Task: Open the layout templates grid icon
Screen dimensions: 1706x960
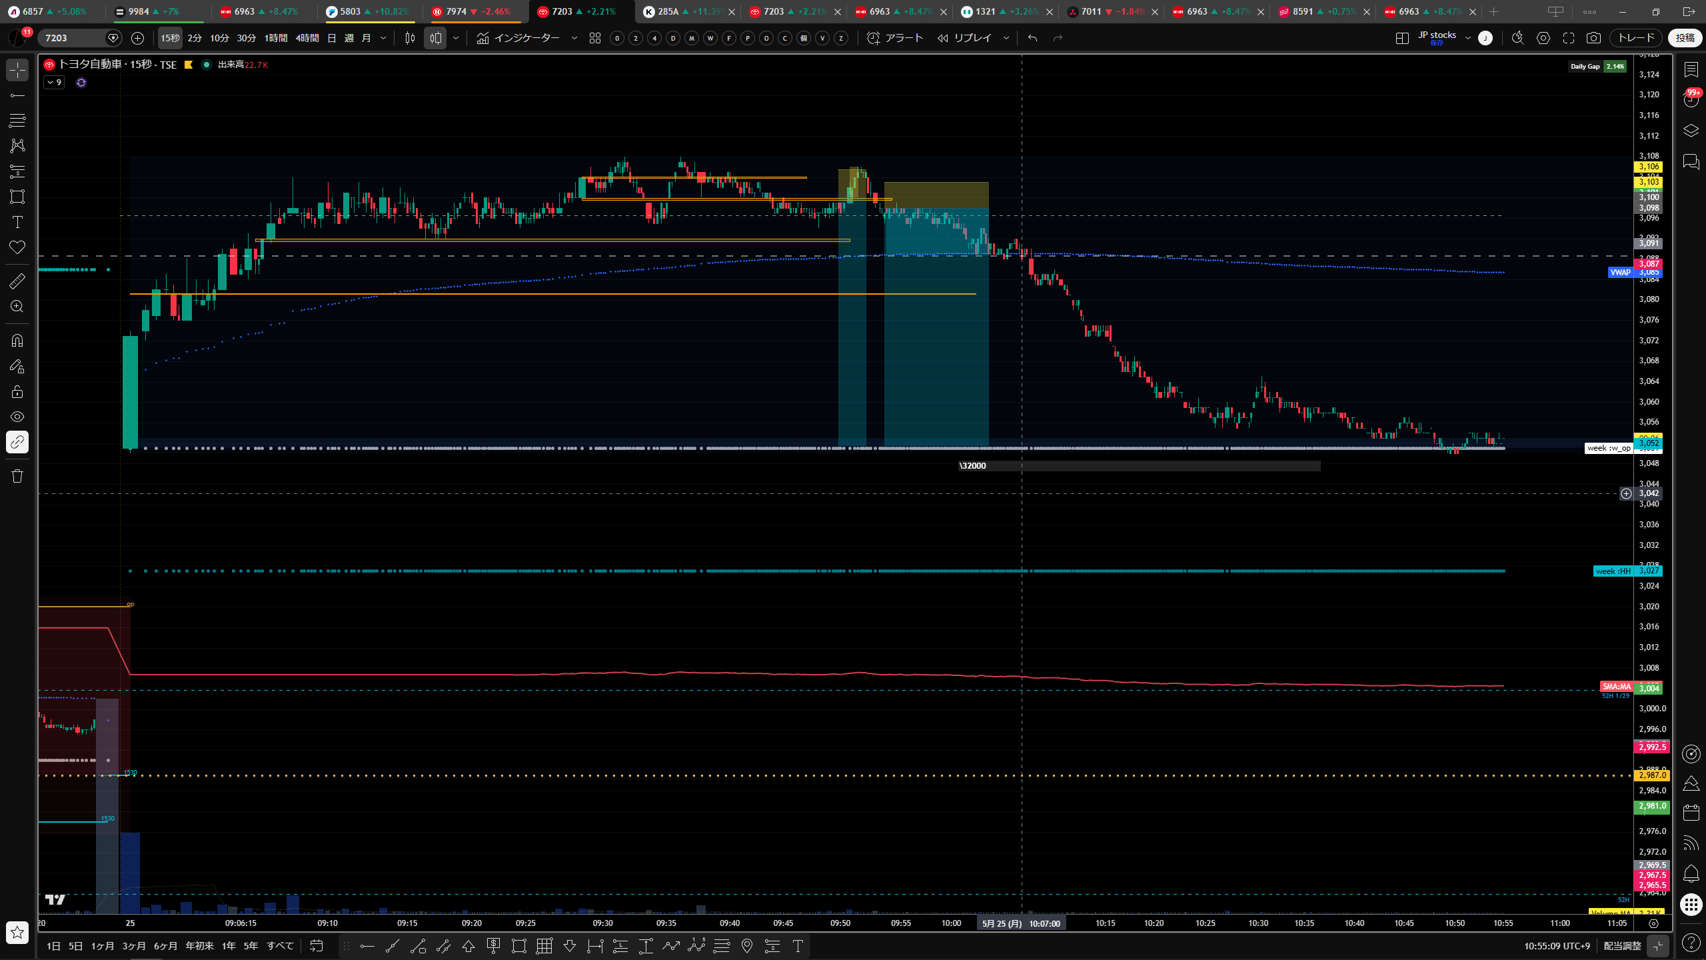Action: [595, 38]
